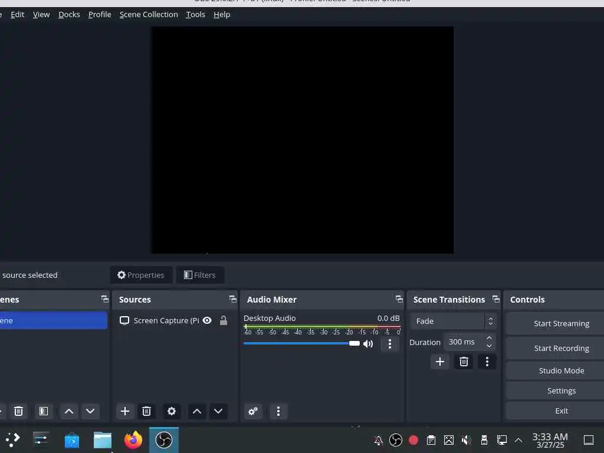Open source properties gear in Sources dock
The width and height of the screenshot is (604, 453).
[x=172, y=411]
